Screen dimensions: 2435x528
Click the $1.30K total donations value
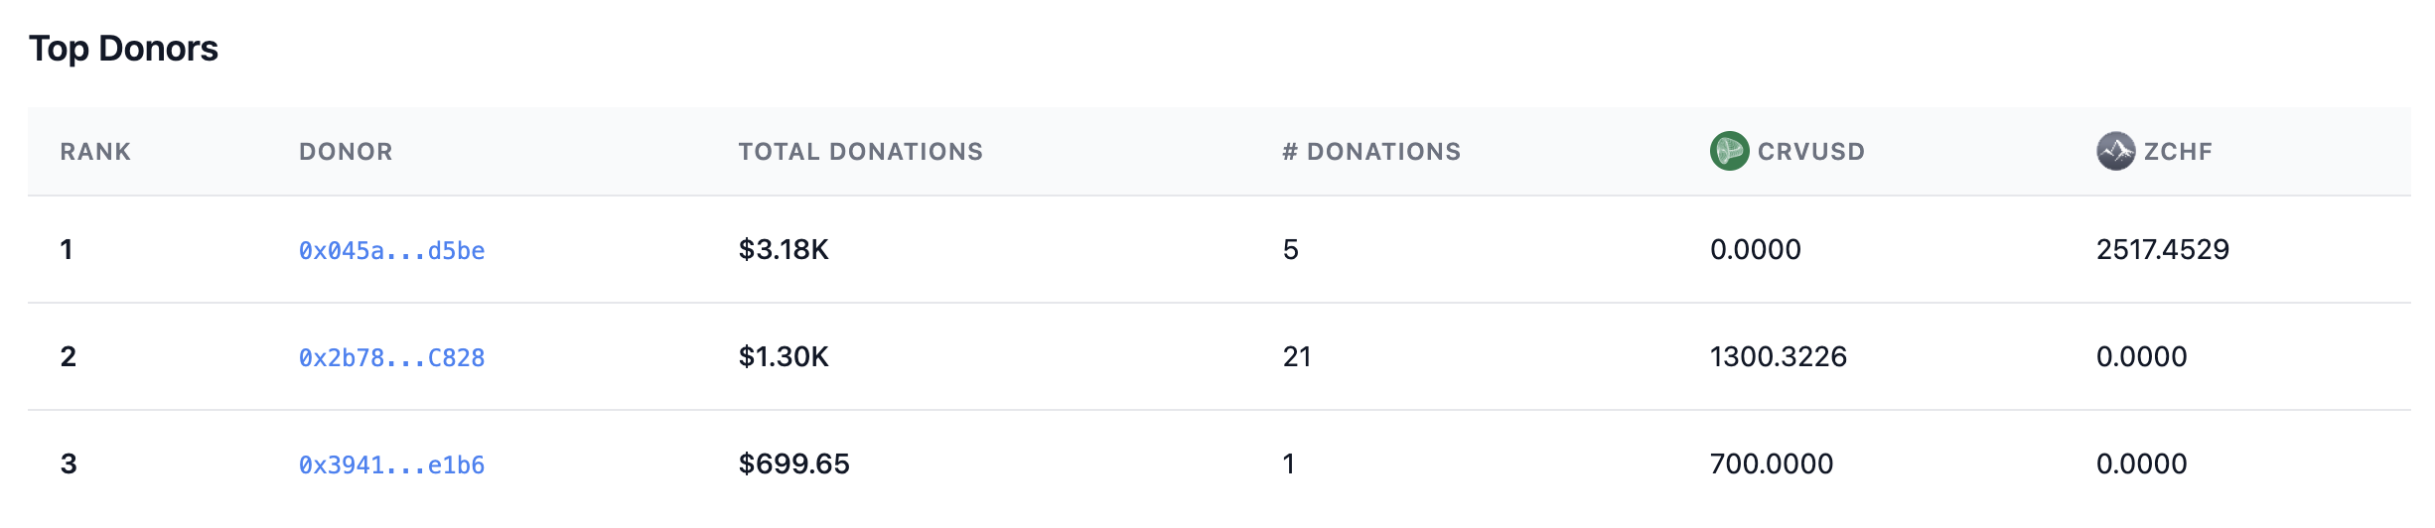pyautogui.click(x=784, y=356)
